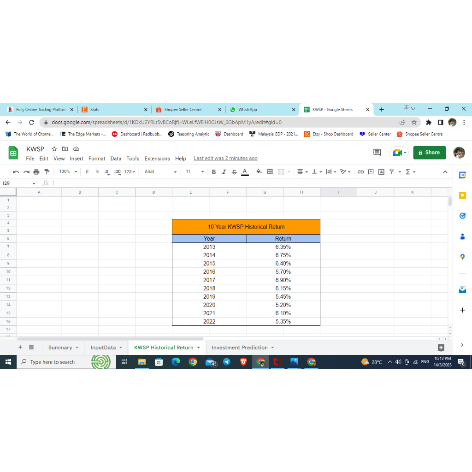Toggle italic formatting
This screenshot has height=472, width=472.
pyautogui.click(x=224, y=172)
